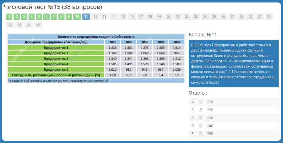
Task: Click the Числовой тест №15 page title
Action: (53, 7)
